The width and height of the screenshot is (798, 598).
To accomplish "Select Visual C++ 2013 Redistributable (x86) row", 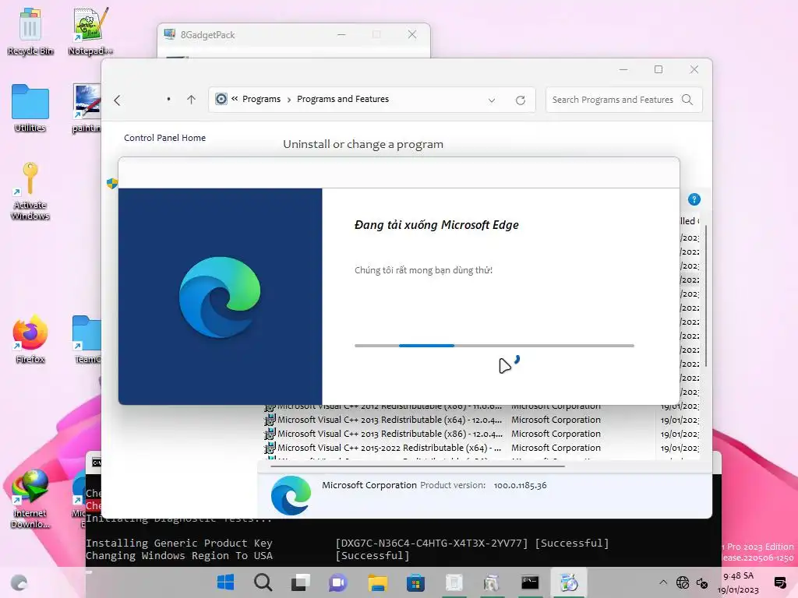I will [x=483, y=434].
